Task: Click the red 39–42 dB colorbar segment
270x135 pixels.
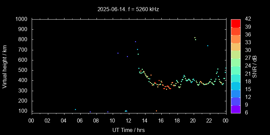Action: [x=236, y=23]
